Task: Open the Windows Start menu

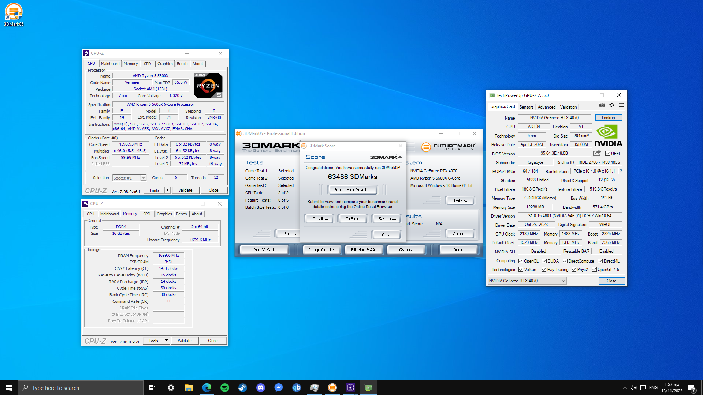Action: click(9, 388)
